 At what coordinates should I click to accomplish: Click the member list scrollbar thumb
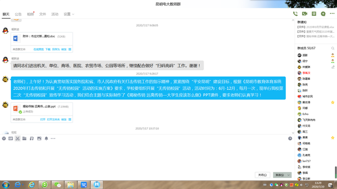[x=336, y=172]
